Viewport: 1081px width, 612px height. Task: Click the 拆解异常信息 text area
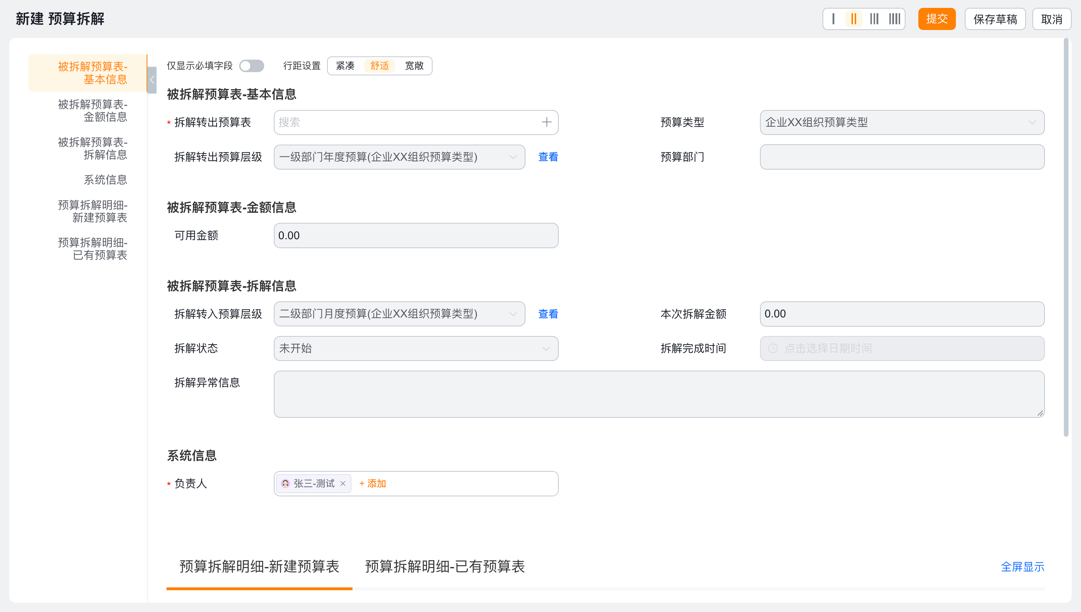click(x=659, y=394)
